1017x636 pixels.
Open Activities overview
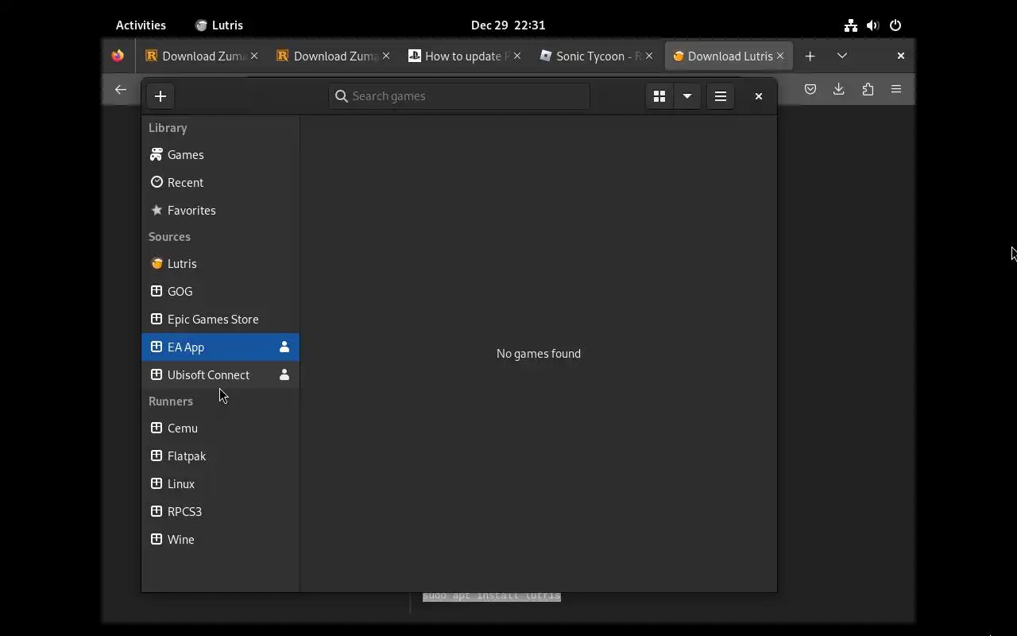[x=141, y=25]
